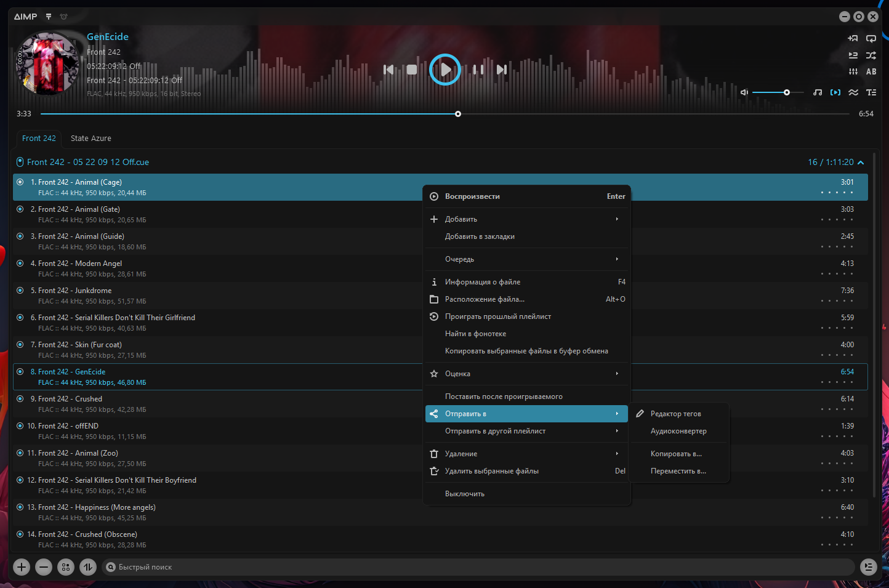Choose Воспроизвести in the context menu
The width and height of the screenshot is (889, 588).
527,196
